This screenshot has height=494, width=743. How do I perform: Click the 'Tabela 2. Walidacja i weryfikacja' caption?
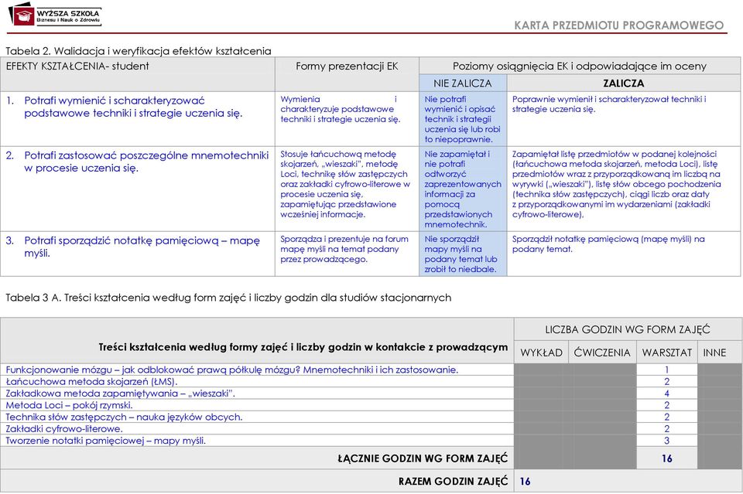[x=139, y=51]
